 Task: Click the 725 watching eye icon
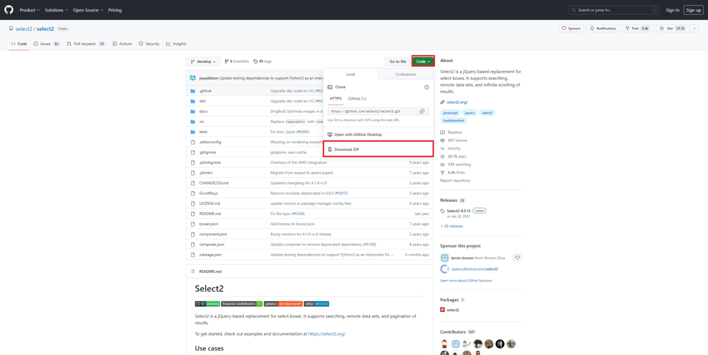442,164
